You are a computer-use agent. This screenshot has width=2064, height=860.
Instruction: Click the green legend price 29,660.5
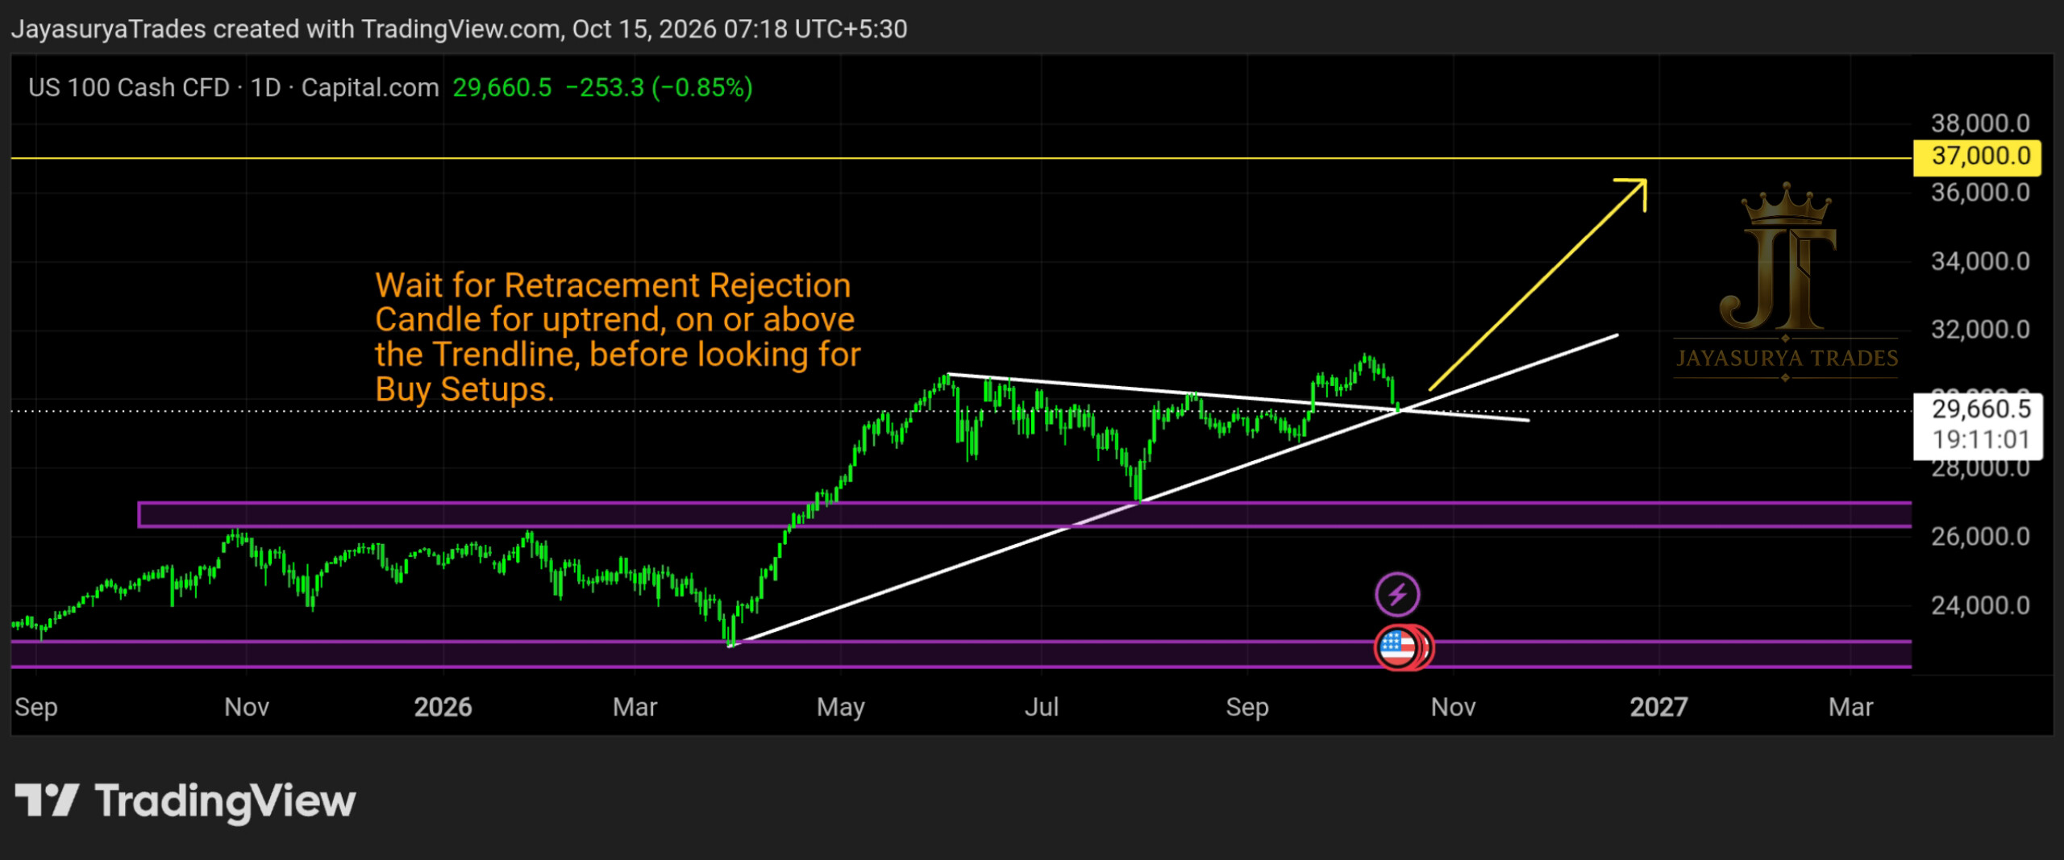(502, 87)
